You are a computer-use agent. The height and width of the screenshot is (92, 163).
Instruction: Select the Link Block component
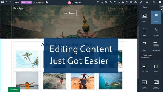pyautogui.click(x=156, y=31)
